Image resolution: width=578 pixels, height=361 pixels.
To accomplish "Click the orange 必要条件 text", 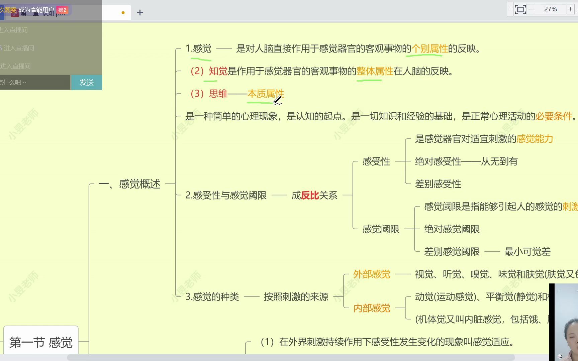I will coord(554,116).
